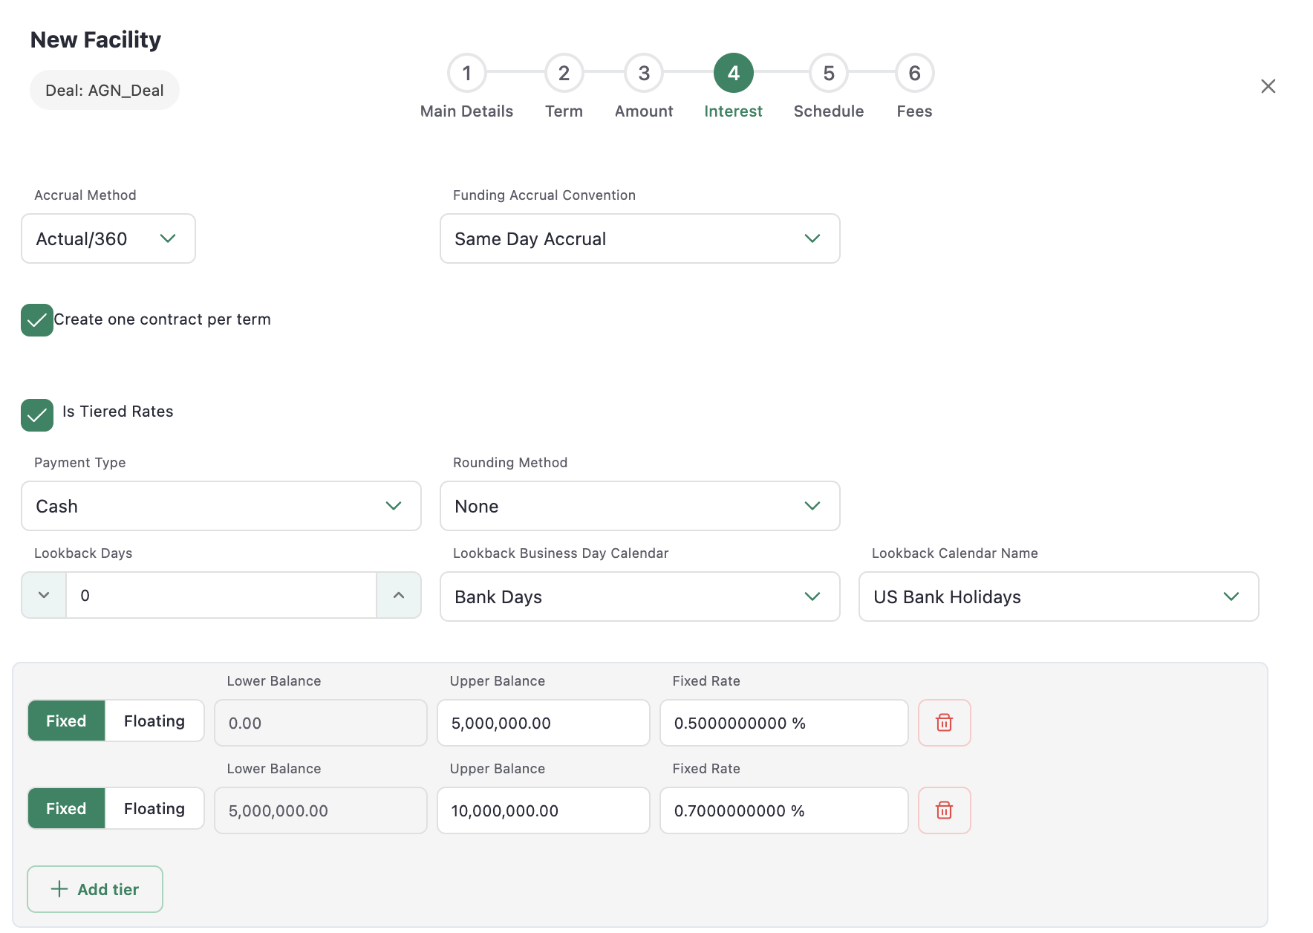Open the Payment Type dropdown
Screen dimensions: 1313x933
click(x=221, y=506)
